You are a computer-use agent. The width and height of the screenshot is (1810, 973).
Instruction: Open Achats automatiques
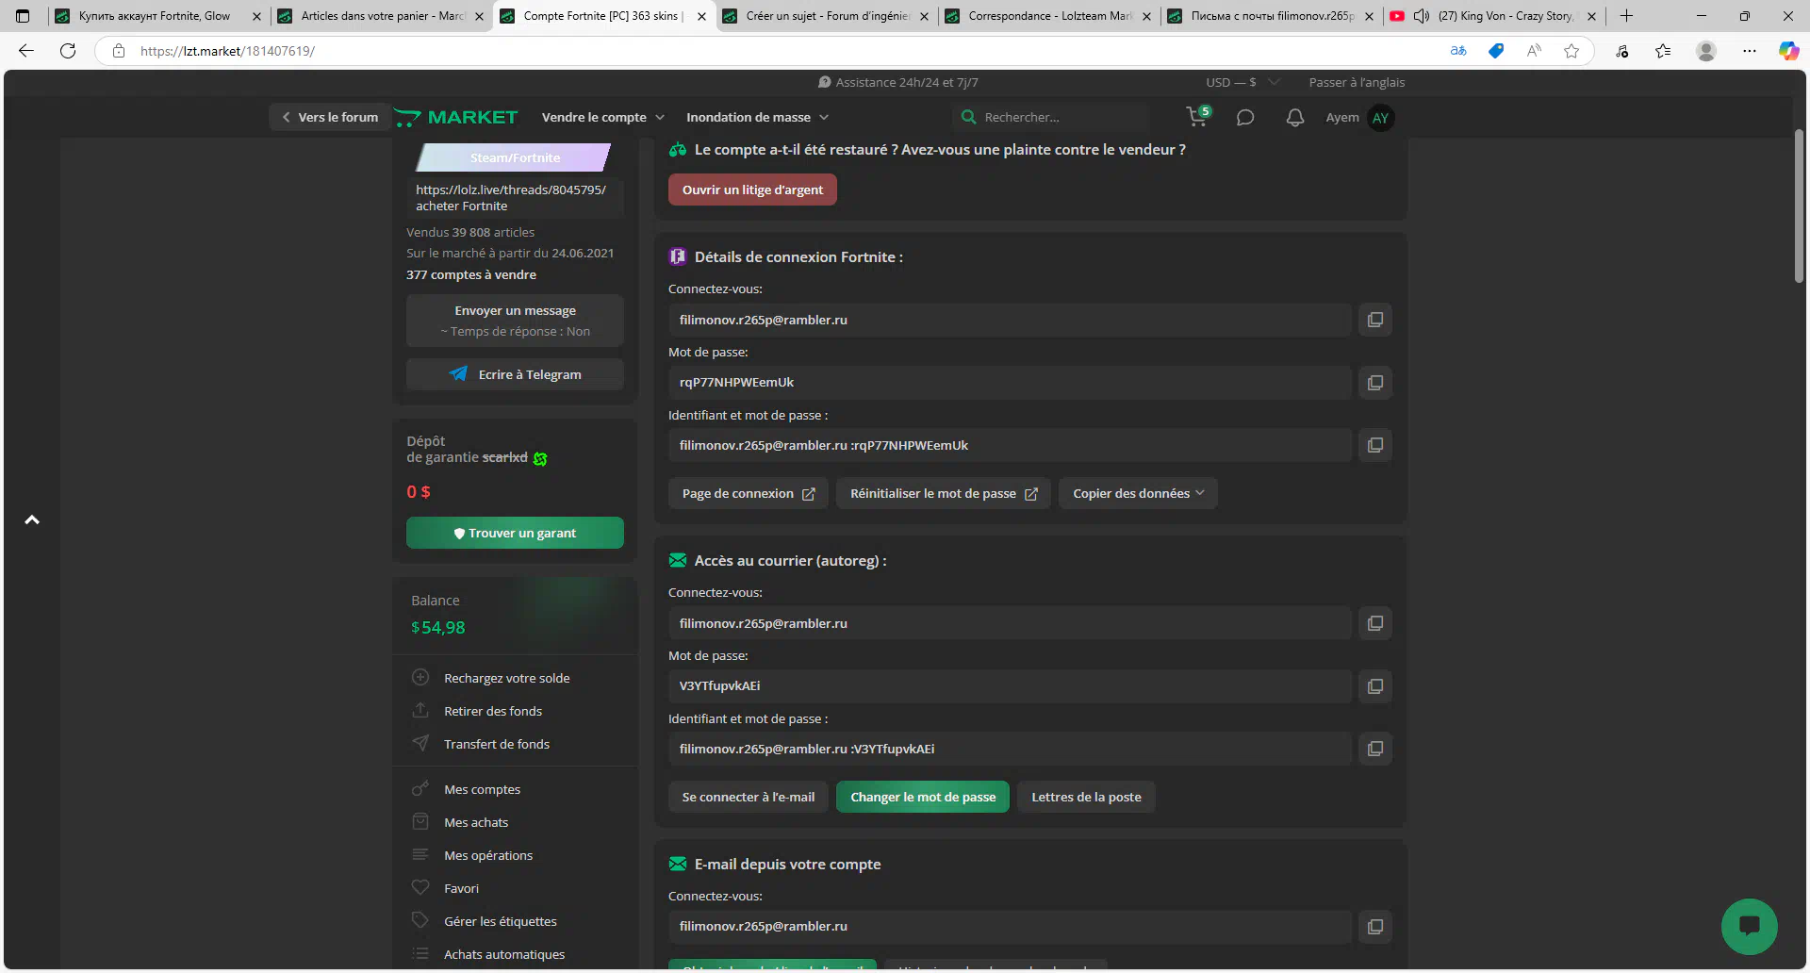point(504,954)
